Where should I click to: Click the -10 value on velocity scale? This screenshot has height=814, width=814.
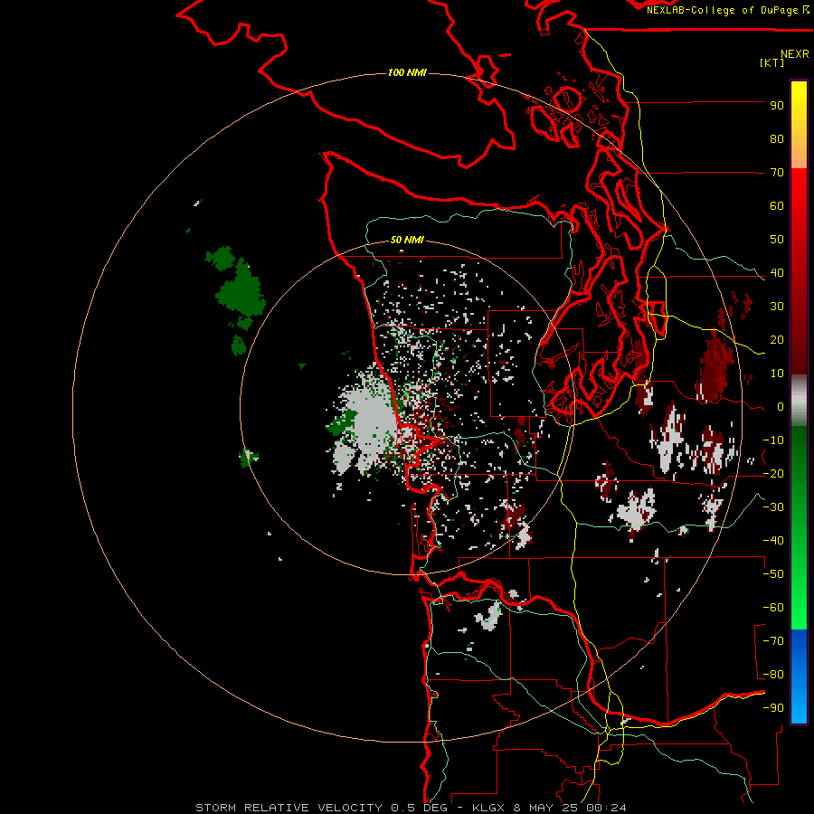tap(773, 440)
